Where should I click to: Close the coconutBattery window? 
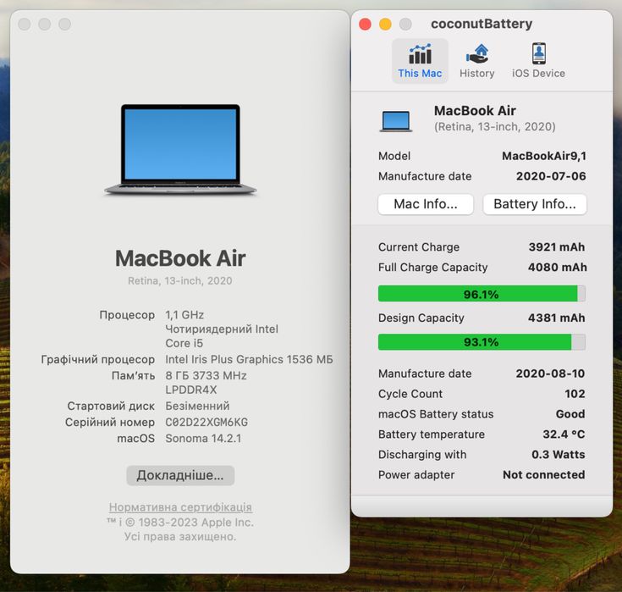tap(365, 25)
